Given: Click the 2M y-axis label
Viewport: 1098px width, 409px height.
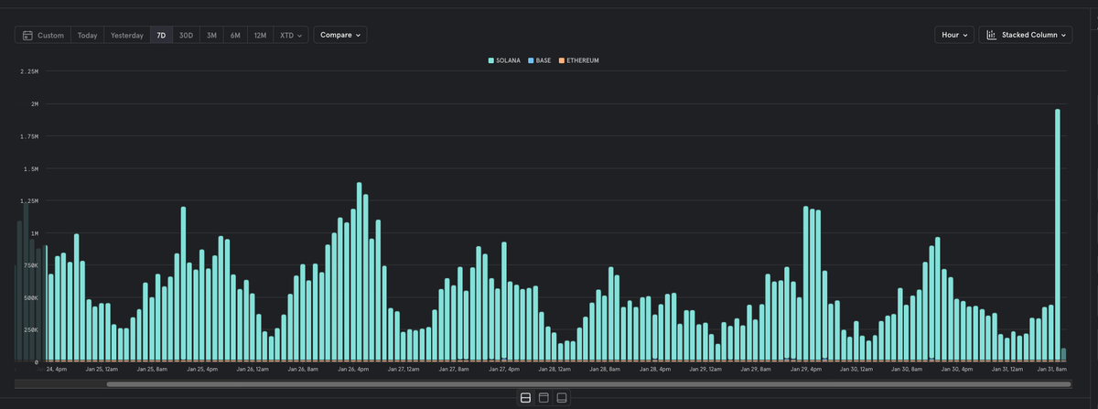Looking at the screenshot, I should coord(35,103).
